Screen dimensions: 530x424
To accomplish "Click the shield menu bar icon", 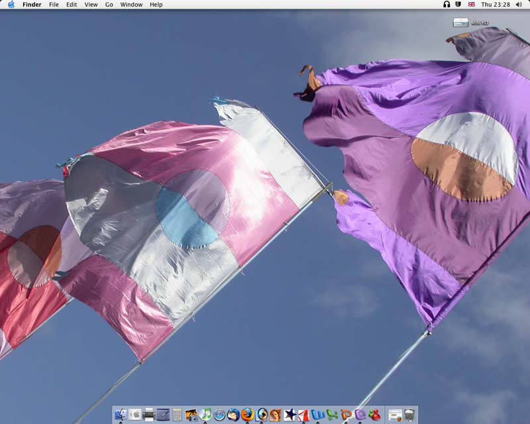I will (x=458, y=5).
